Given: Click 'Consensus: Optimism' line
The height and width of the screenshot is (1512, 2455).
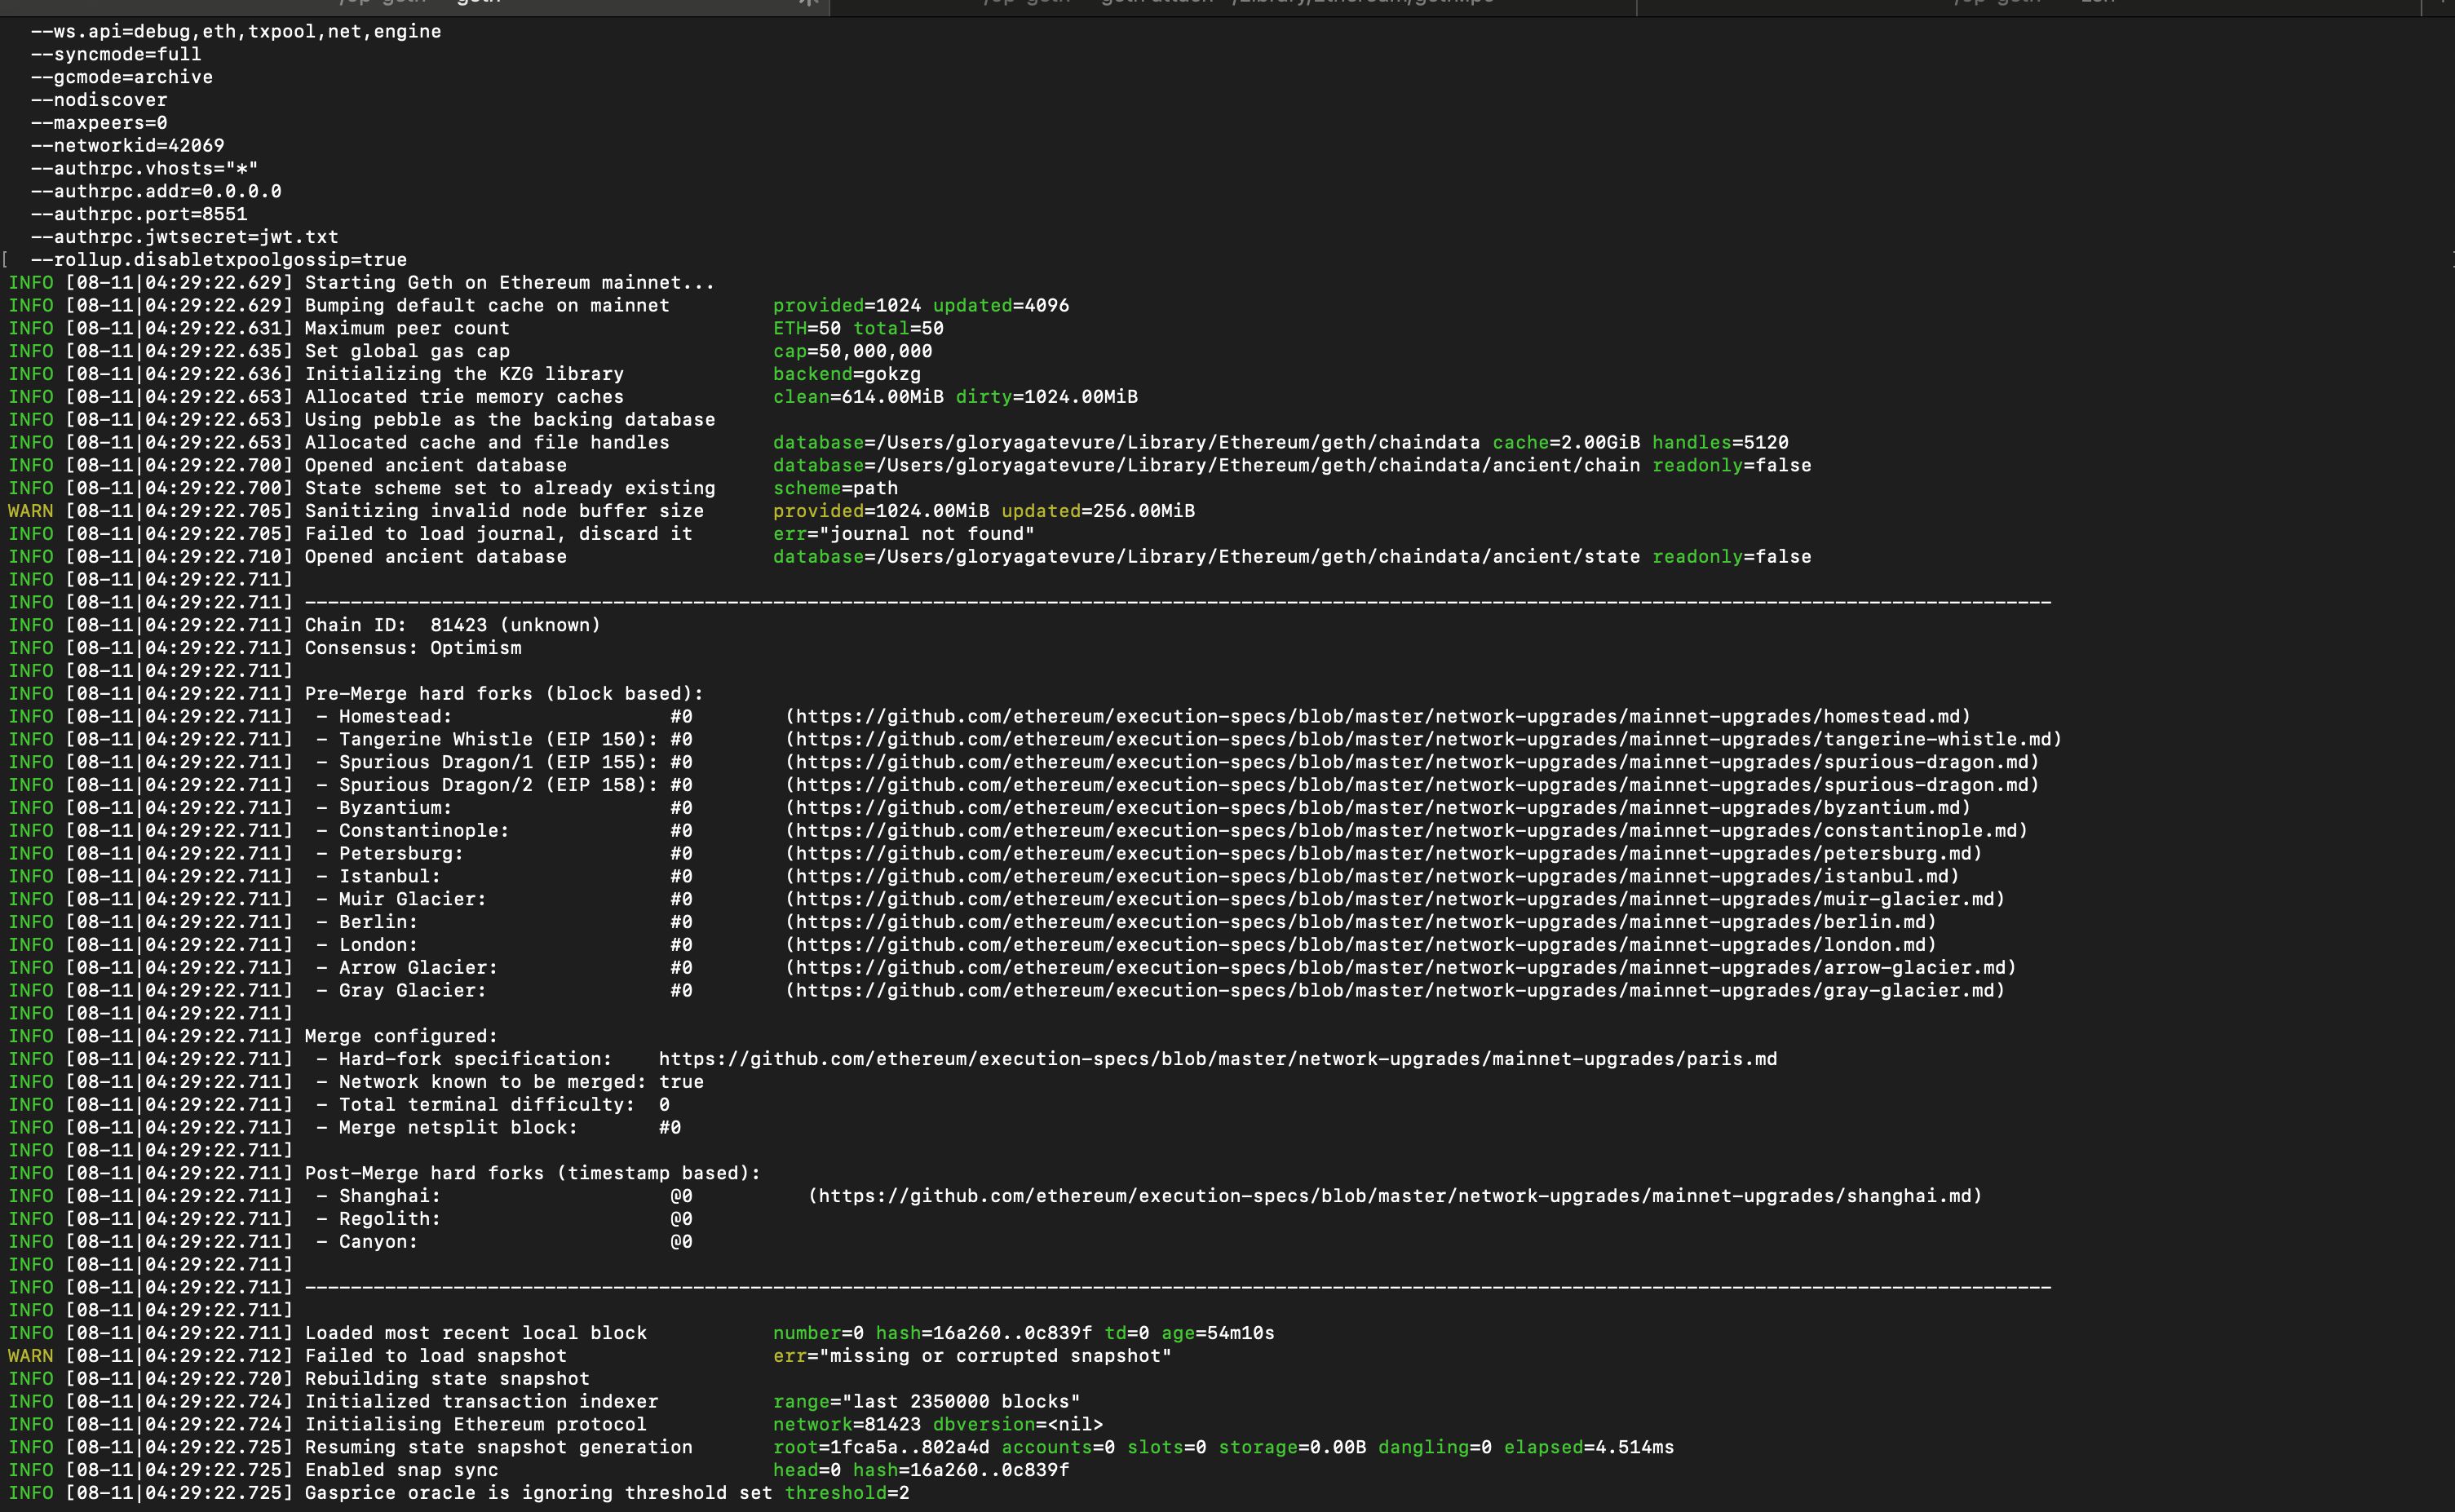Looking at the screenshot, I should (413, 648).
